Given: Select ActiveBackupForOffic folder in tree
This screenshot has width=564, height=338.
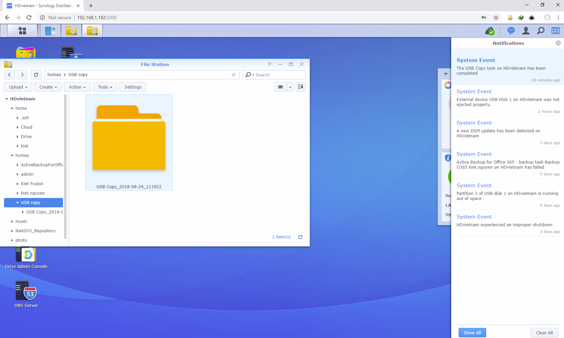Looking at the screenshot, I should (42, 165).
